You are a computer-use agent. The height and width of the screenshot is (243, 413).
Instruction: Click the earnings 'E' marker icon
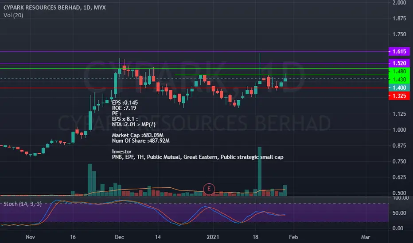[209, 189]
